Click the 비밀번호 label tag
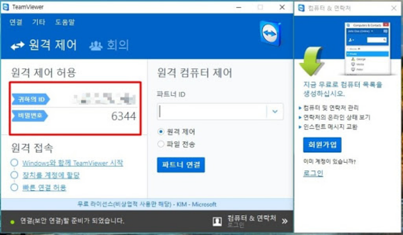Viewport: 403px width, 235px height. [x=30, y=116]
